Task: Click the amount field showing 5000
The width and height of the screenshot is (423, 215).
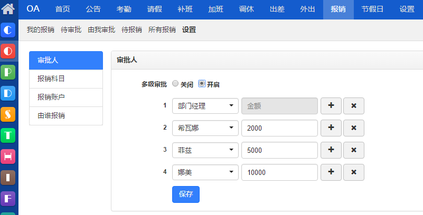Action: pos(279,150)
